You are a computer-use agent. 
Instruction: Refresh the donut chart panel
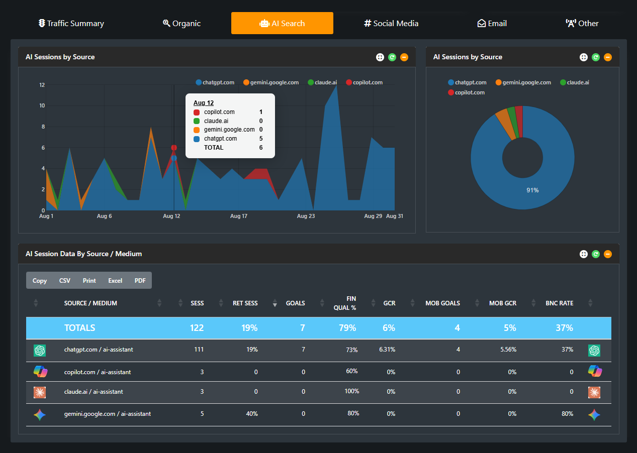[x=596, y=57]
